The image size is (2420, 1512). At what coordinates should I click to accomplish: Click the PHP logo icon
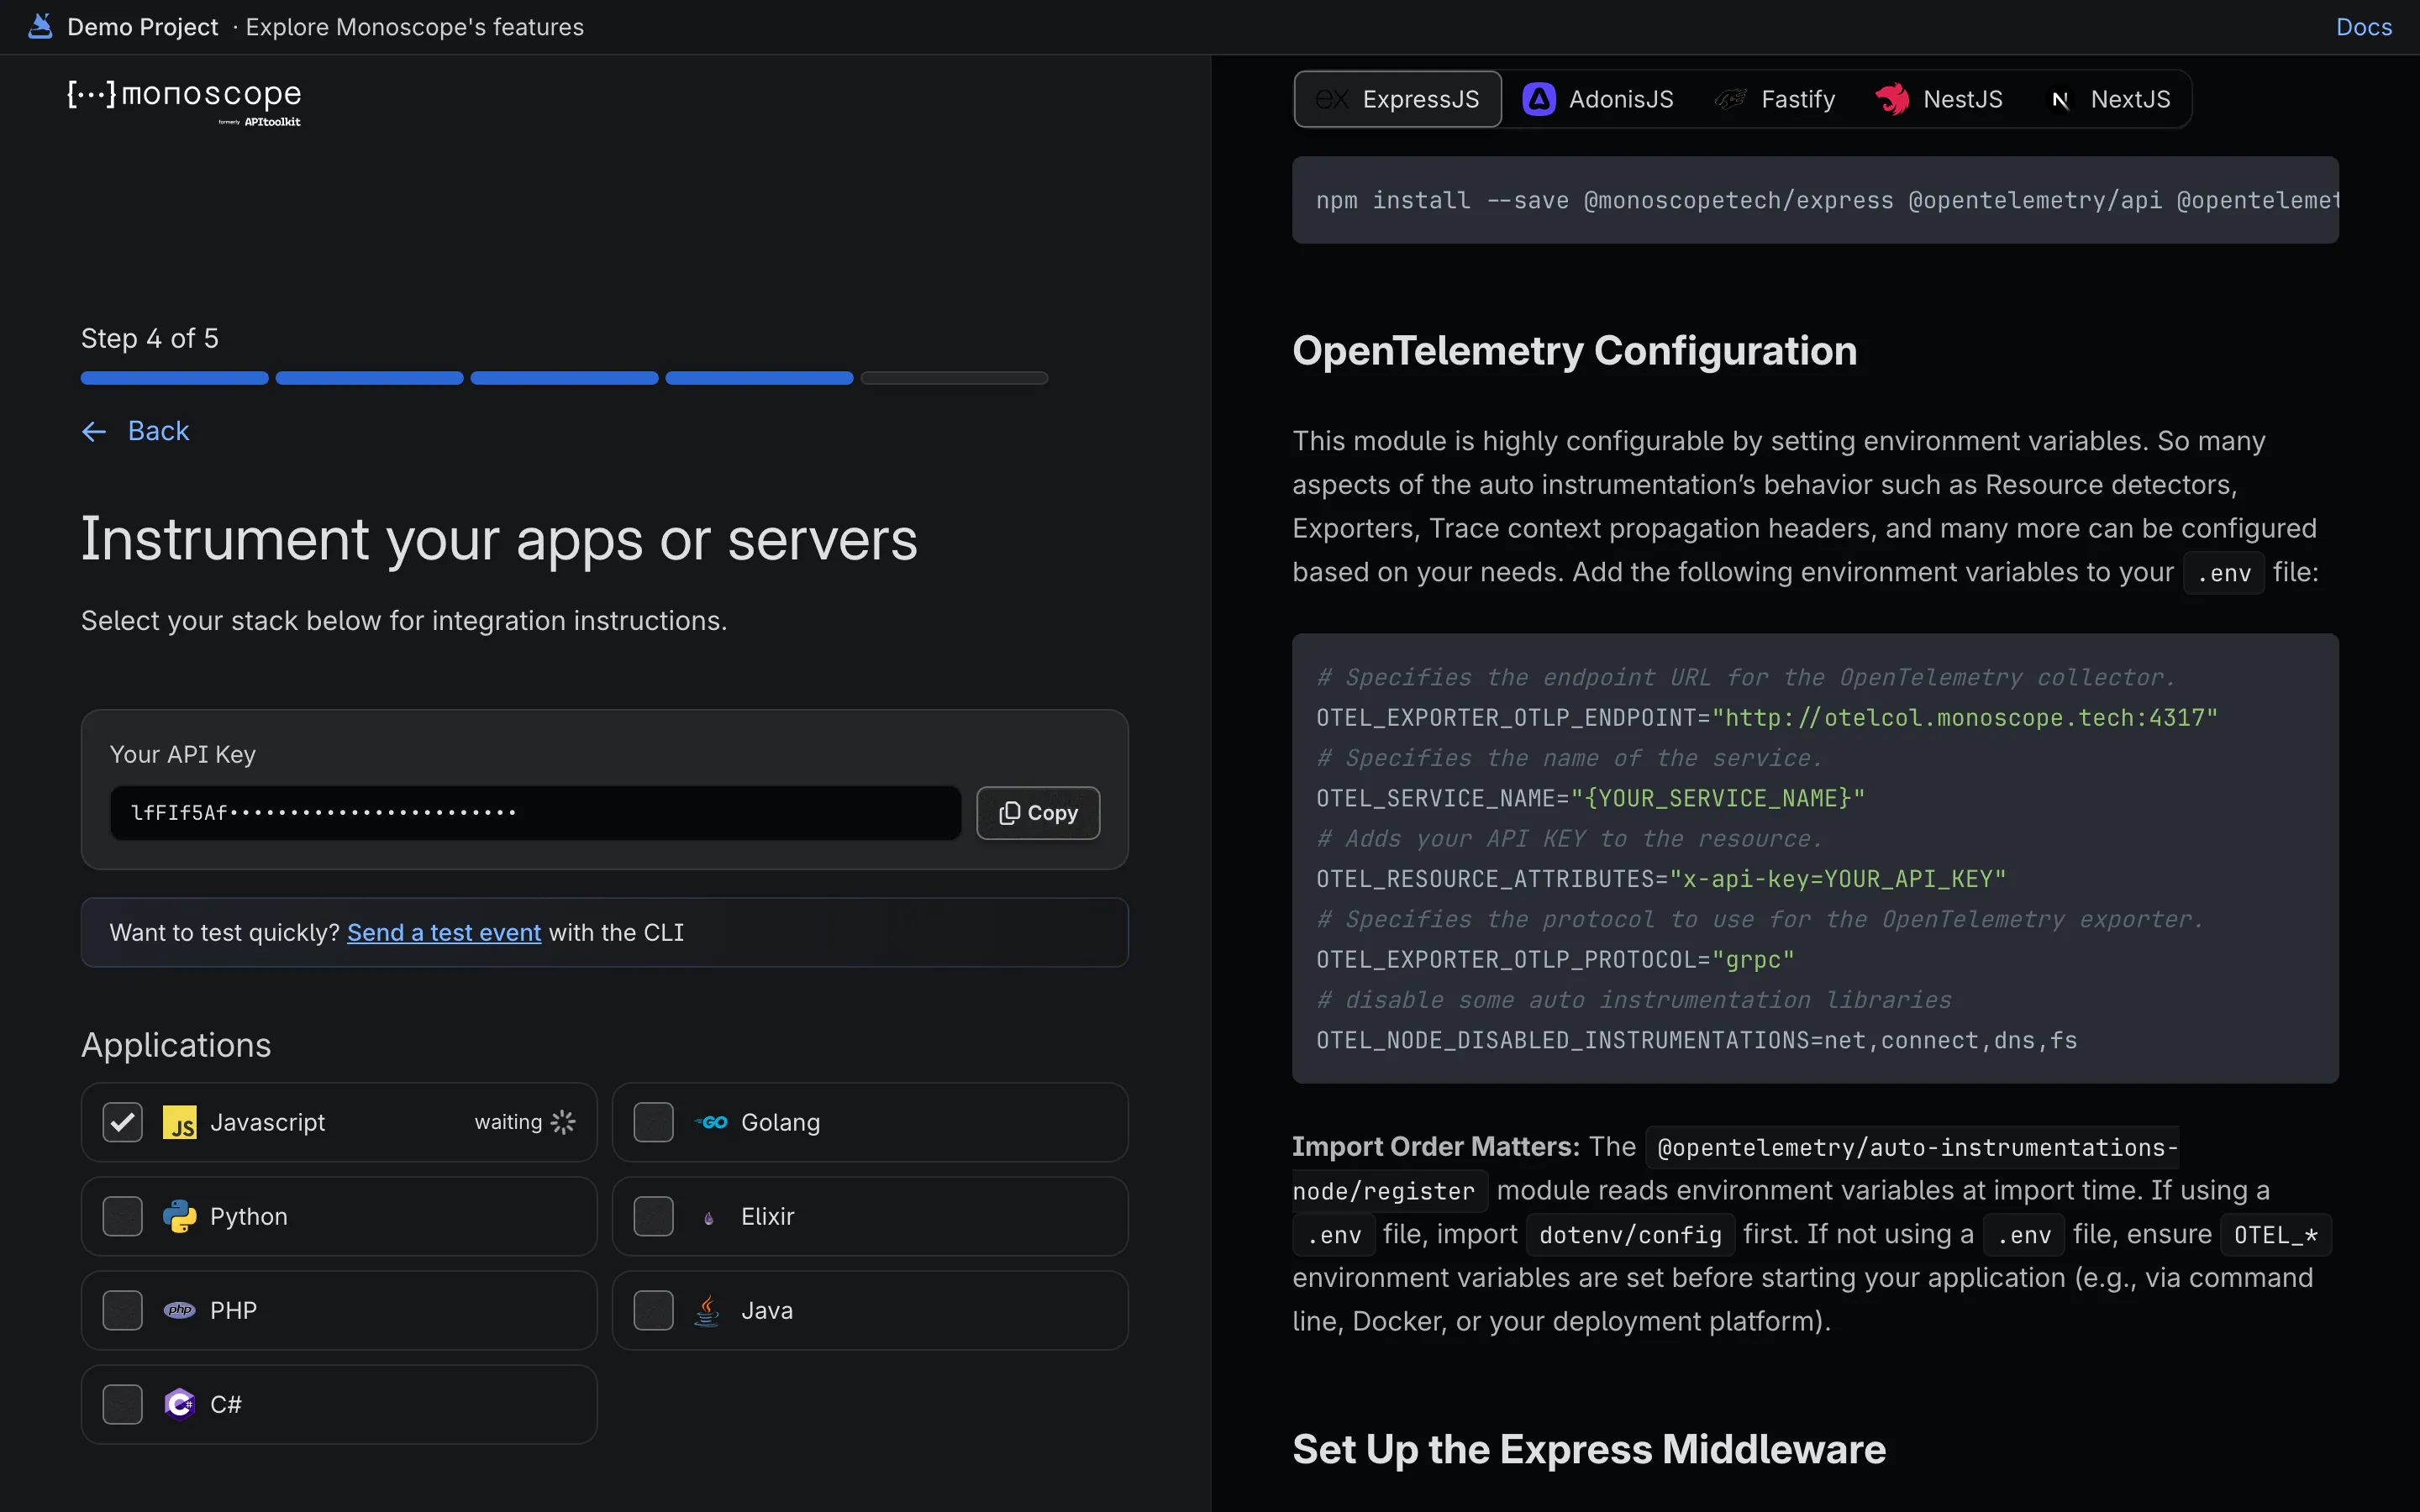(x=180, y=1310)
